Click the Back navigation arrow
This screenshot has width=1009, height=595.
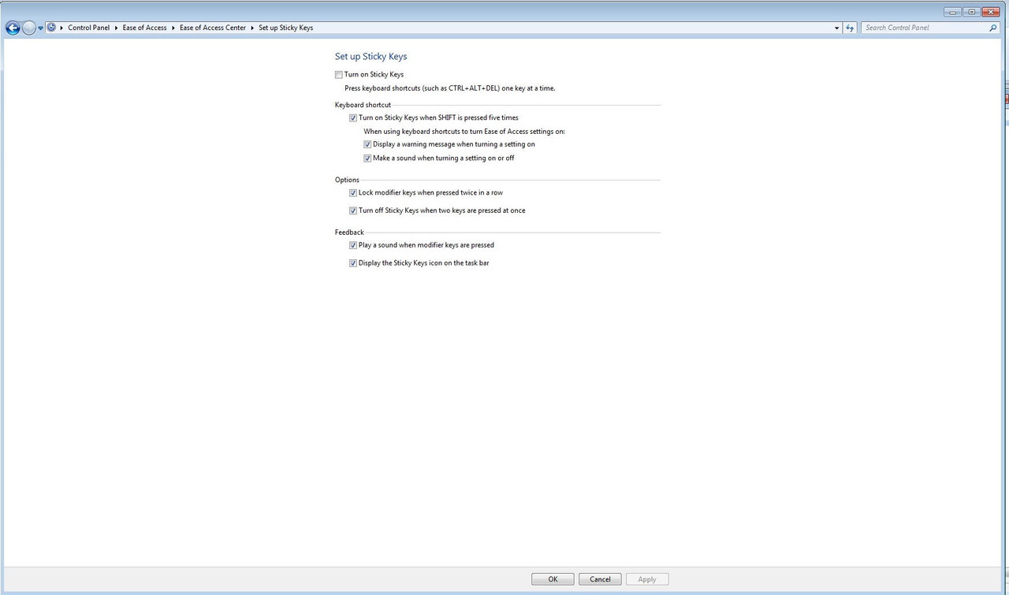(x=13, y=28)
